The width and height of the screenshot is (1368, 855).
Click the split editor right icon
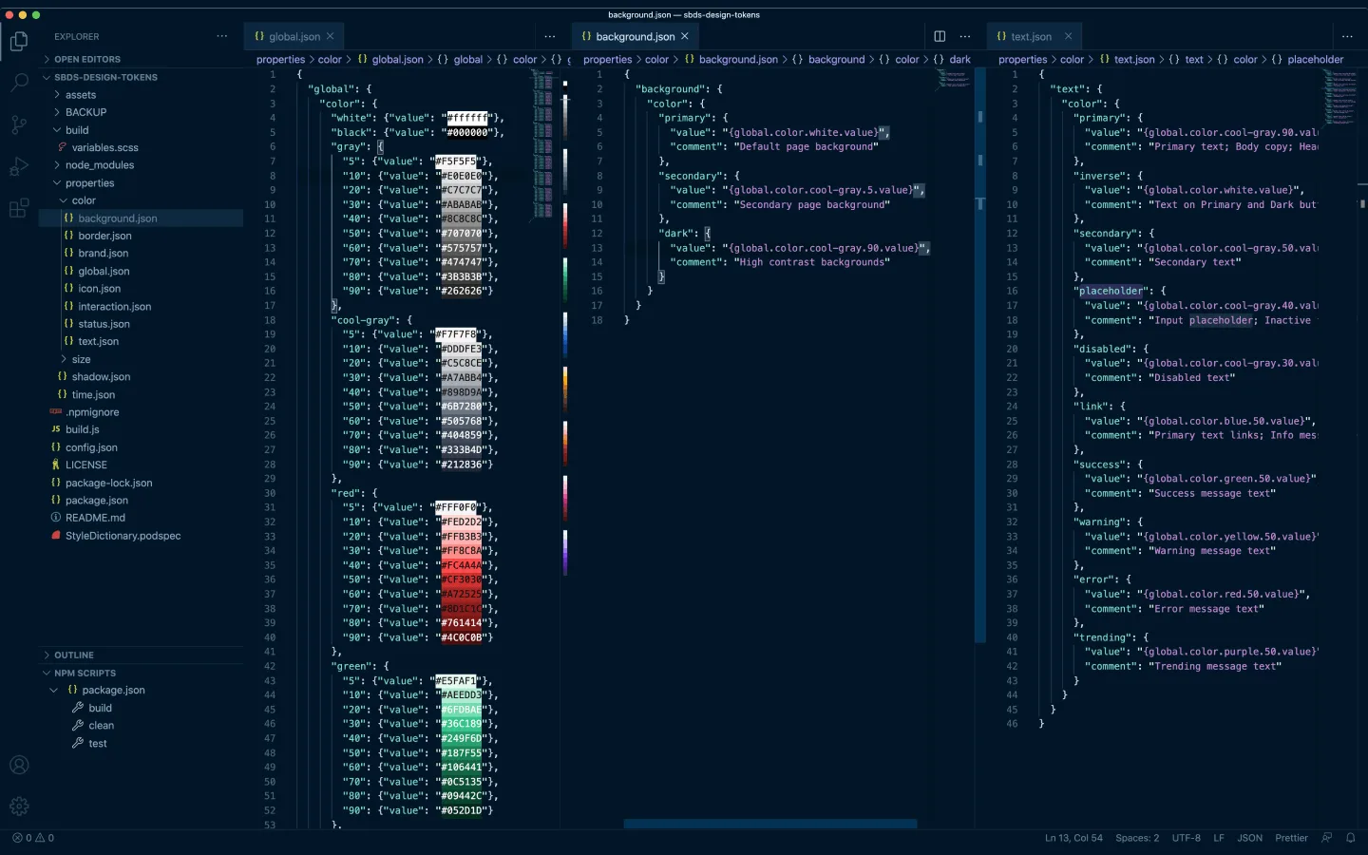[x=940, y=36]
